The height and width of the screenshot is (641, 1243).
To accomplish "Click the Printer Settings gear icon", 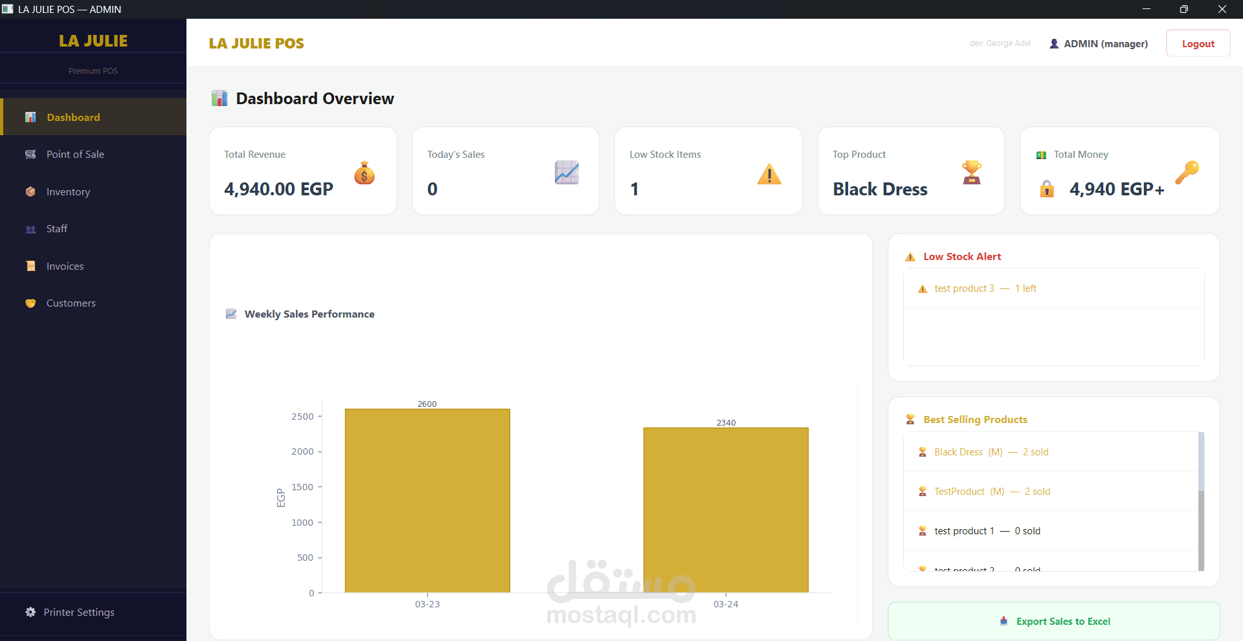I will pos(30,612).
